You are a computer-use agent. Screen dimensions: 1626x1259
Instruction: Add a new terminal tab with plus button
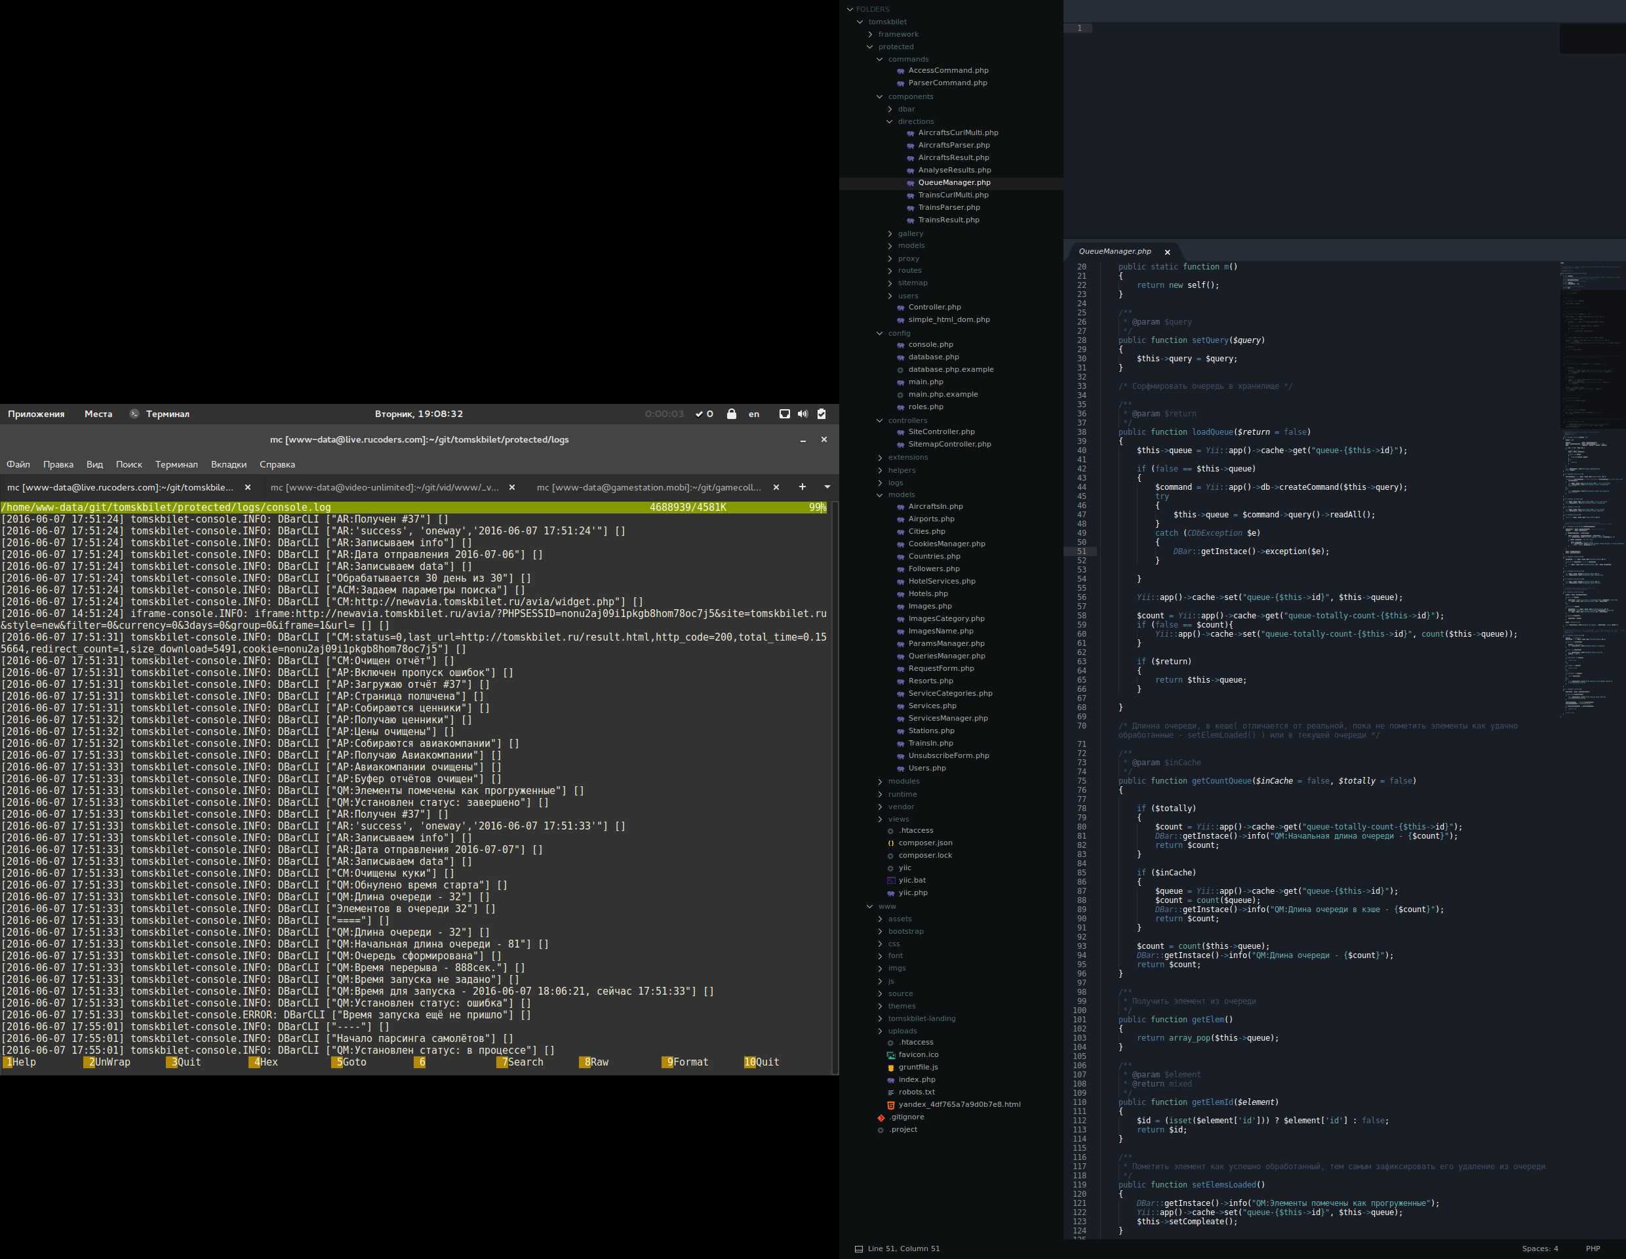click(802, 487)
